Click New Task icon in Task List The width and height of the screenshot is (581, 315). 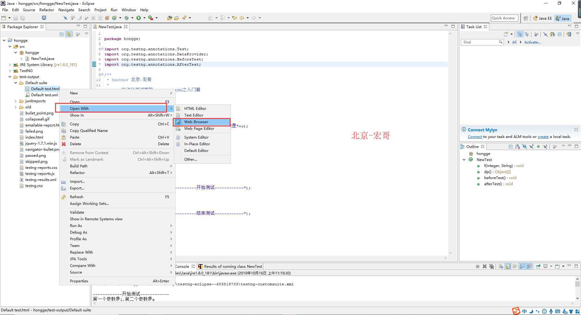pyautogui.click(x=506, y=34)
